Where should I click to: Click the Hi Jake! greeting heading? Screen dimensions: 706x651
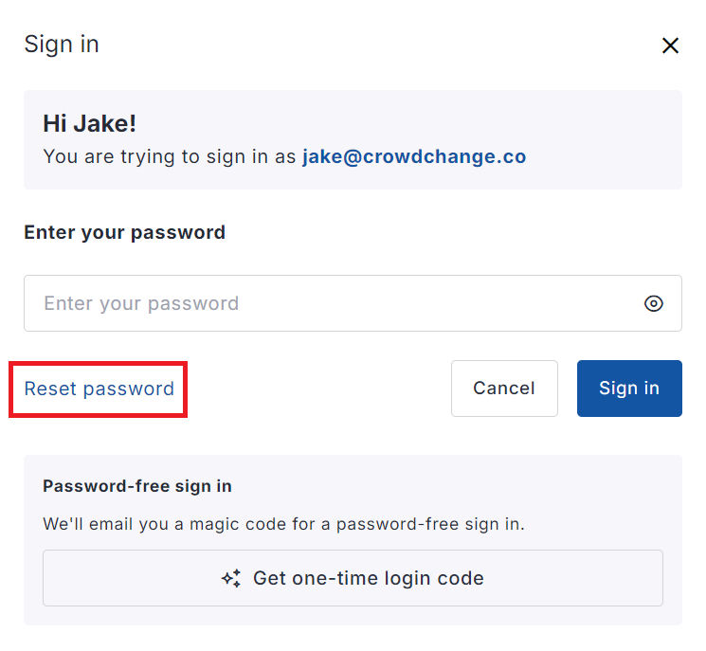click(x=89, y=123)
